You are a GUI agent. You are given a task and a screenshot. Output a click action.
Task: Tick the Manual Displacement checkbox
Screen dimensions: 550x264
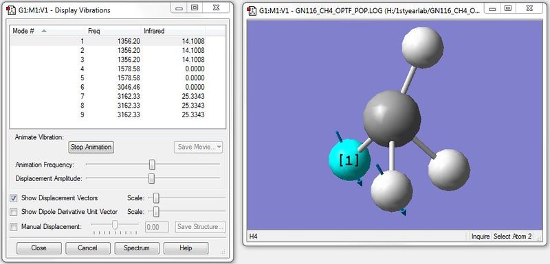pos(14,227)
